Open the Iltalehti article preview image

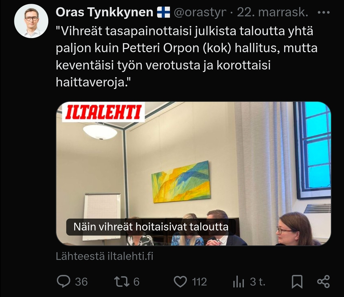194,173
